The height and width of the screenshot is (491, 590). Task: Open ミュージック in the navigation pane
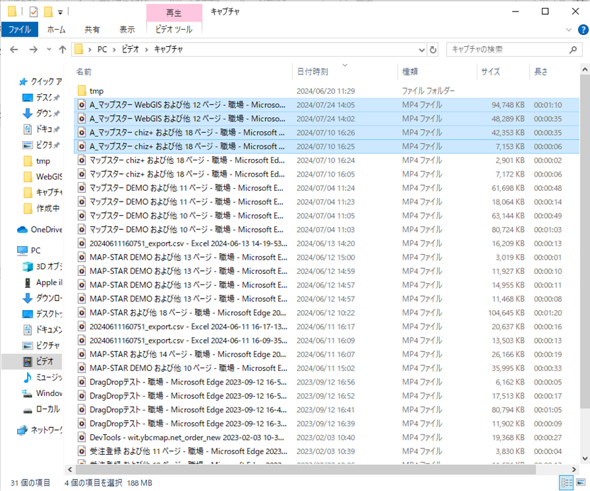coord(43,377)
